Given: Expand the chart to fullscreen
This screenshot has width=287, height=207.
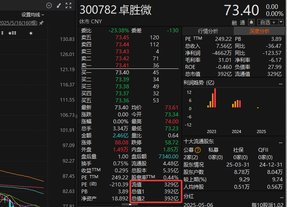Looking at the screenshot, I should (68, 5).
